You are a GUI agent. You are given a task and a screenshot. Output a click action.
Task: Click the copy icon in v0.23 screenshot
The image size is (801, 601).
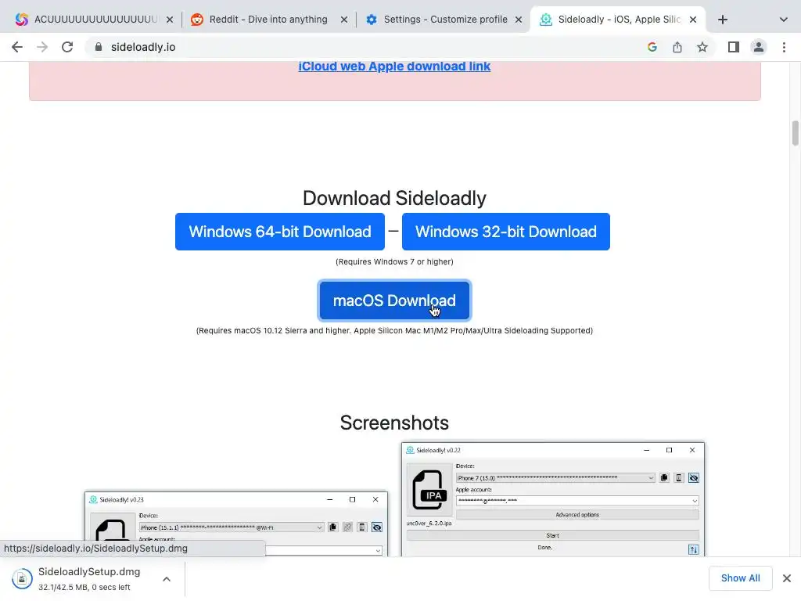point(333,527)
